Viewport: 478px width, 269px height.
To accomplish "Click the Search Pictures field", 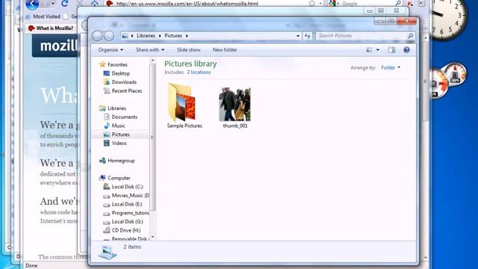I will pos(365,36).
